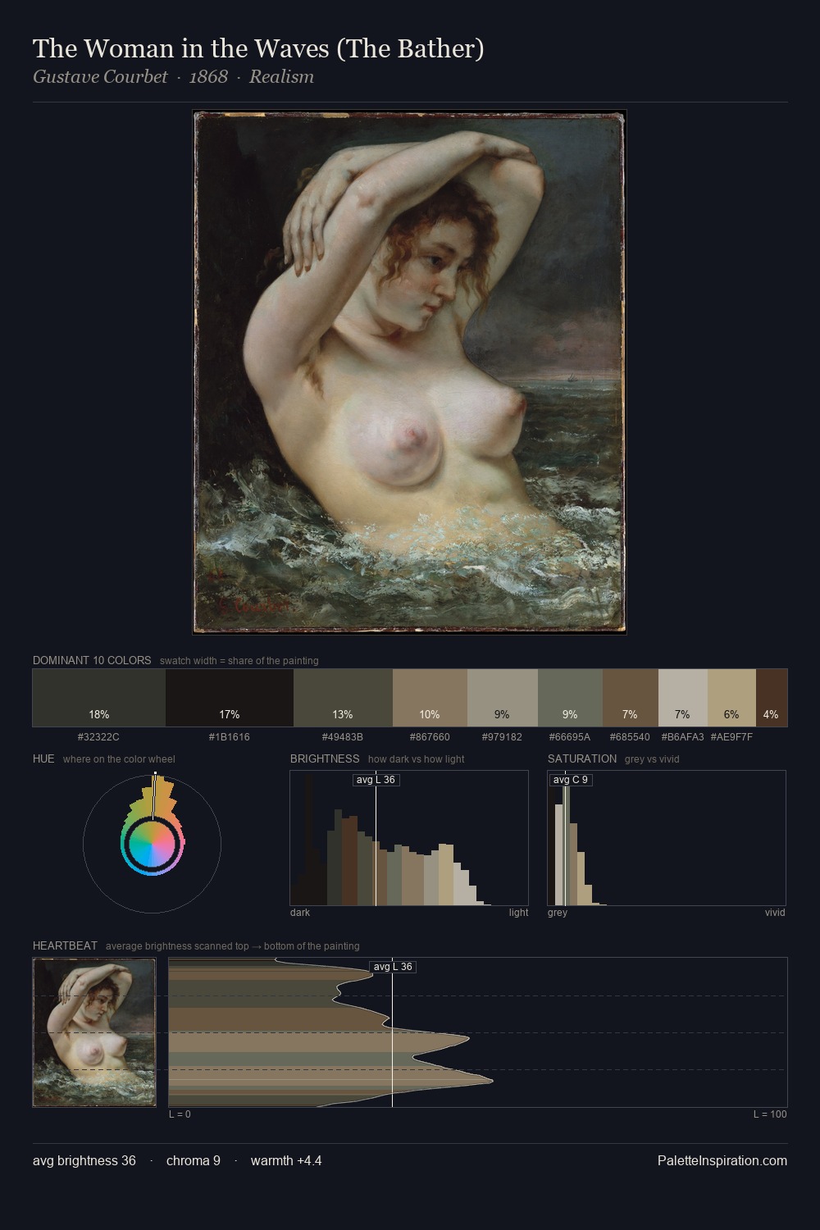
Task: Click the 'swatch width = share of the painting' note
Action: (x=239, y=661)
